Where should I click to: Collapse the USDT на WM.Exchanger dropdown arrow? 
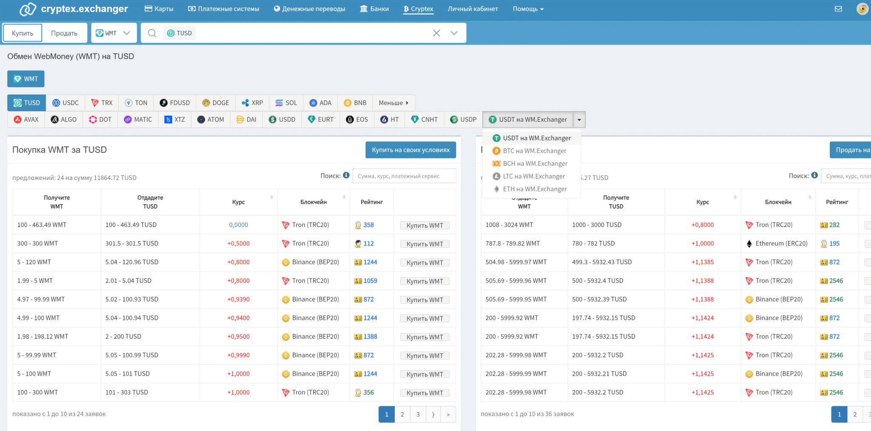579,120
